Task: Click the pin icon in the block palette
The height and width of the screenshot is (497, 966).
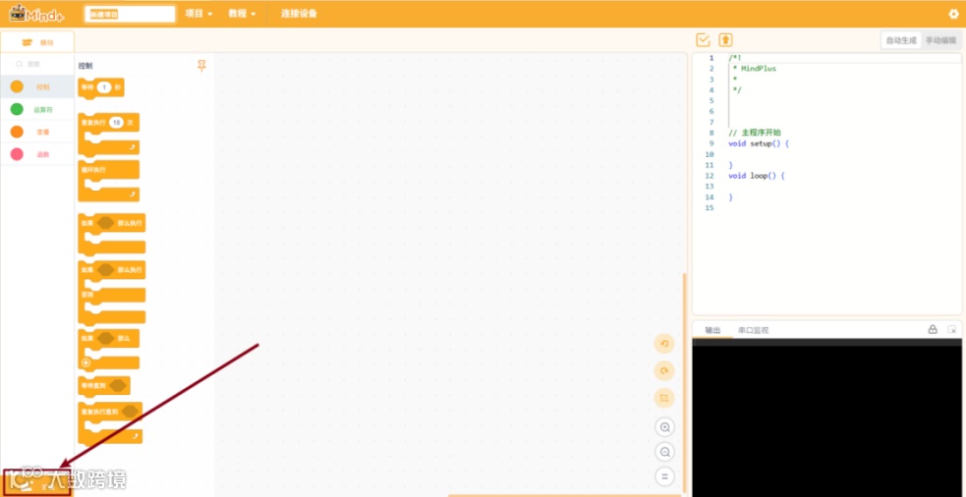Action: pyautogui.click(x=201, y=65)
